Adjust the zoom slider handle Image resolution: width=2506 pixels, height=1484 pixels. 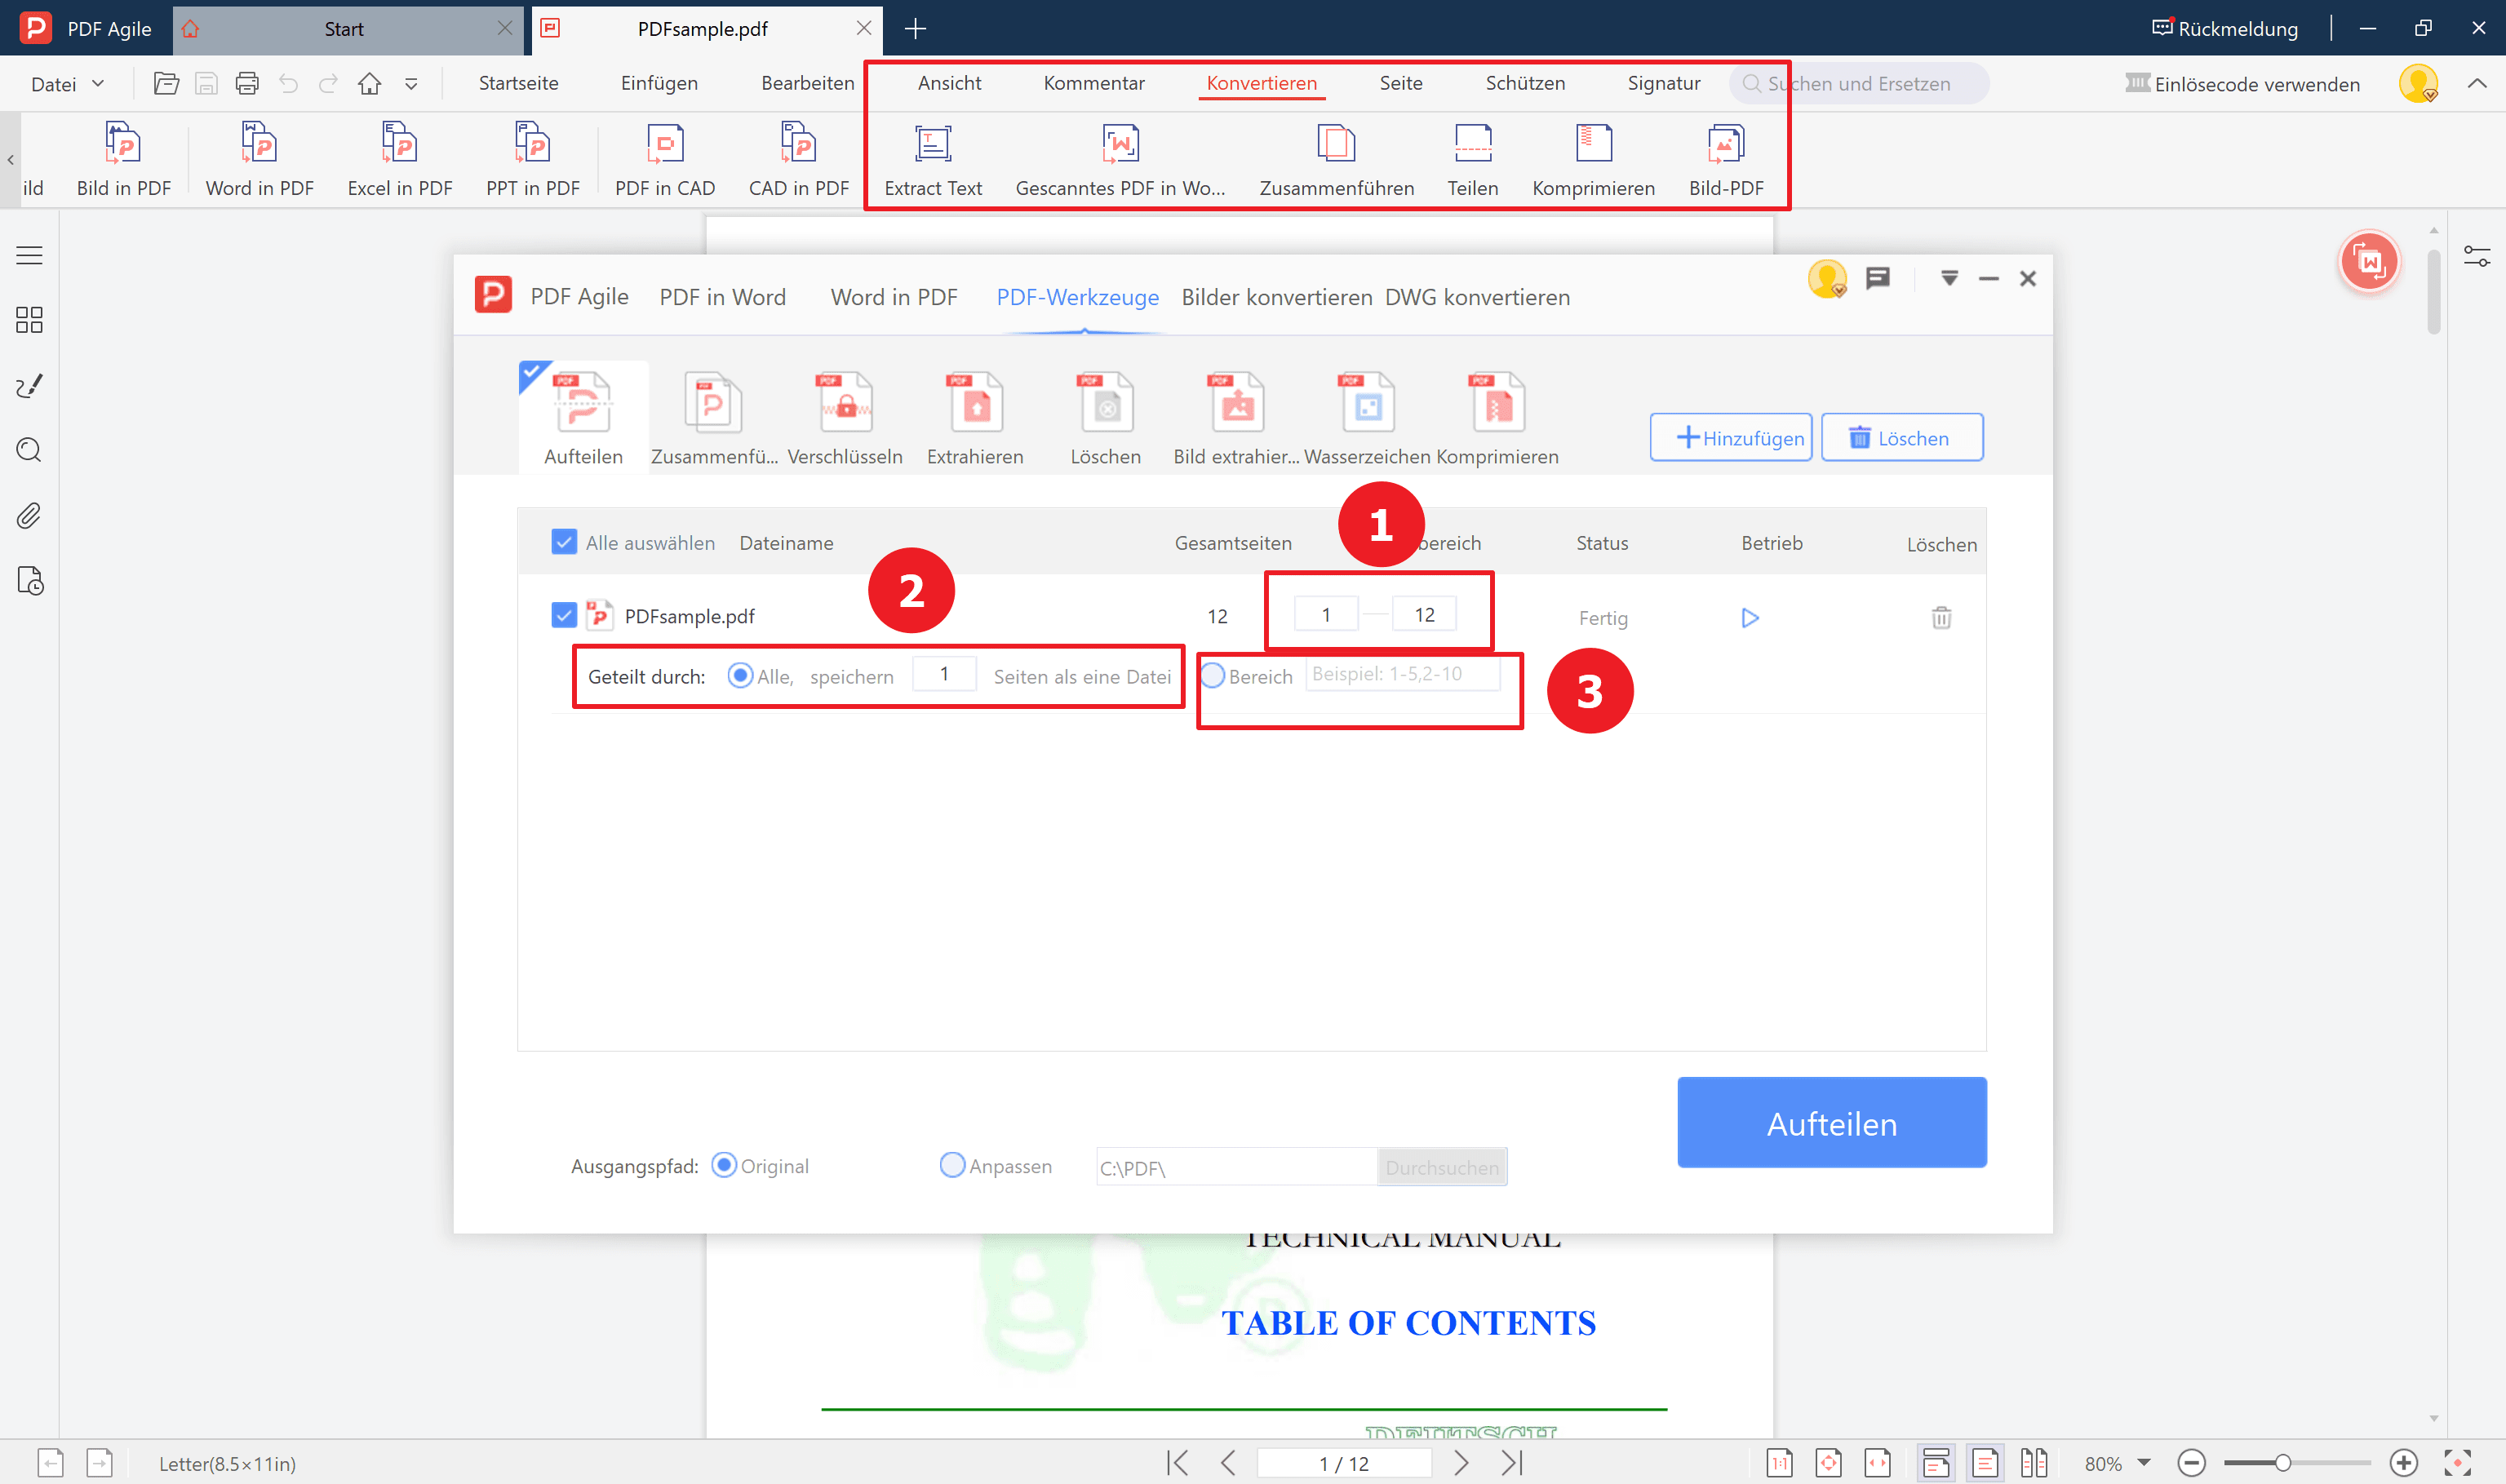point(2282,1463)
